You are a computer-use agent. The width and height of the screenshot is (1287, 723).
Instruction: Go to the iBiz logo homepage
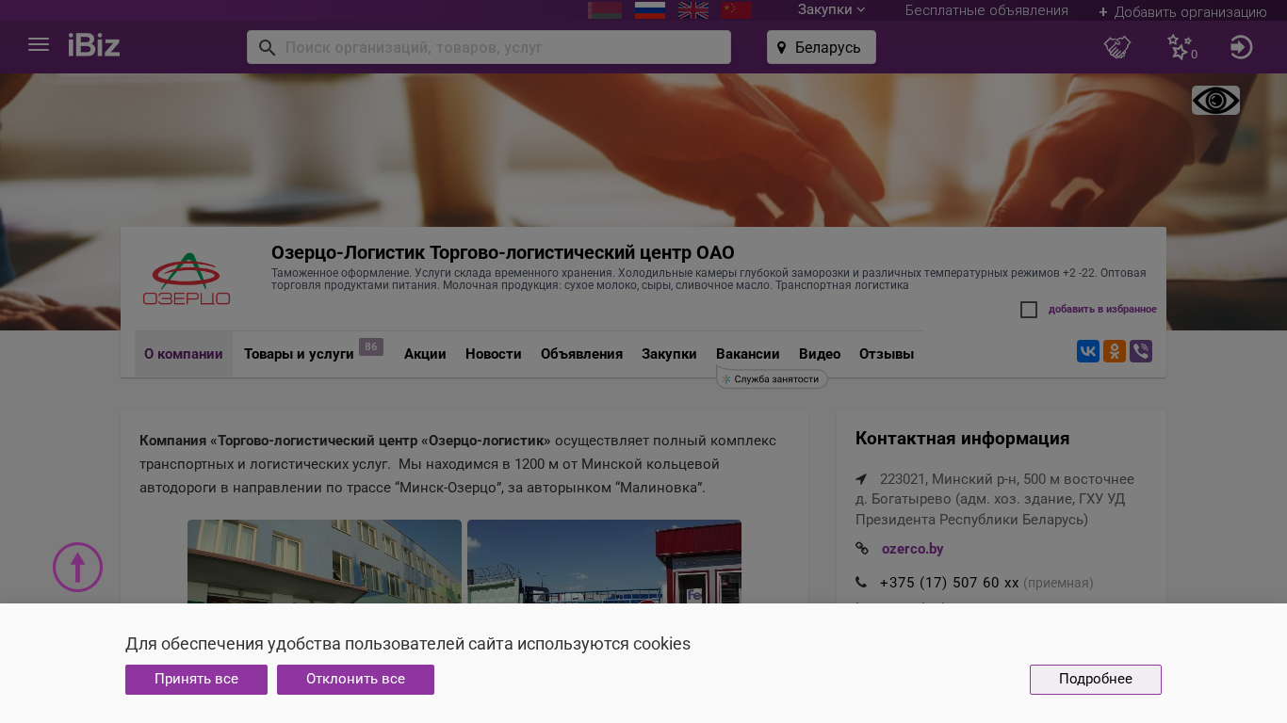tap(94, 45)
